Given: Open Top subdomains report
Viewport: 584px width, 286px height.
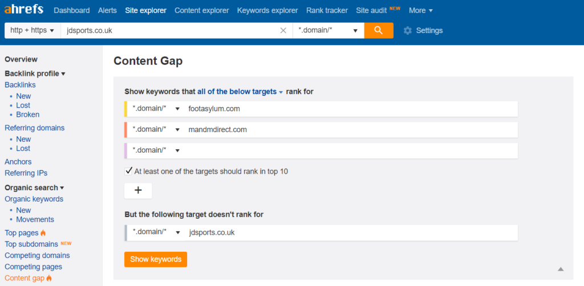Looking at the screenshot, I should point(31,244).
